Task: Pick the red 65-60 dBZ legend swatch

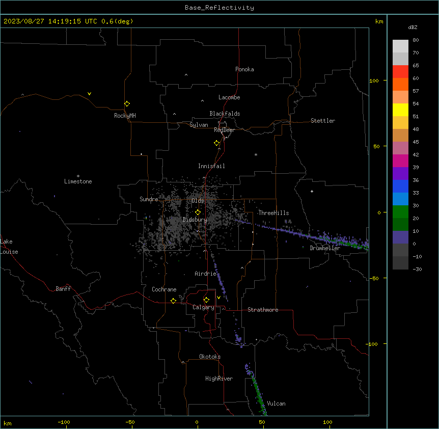Action: pos(400,72)
